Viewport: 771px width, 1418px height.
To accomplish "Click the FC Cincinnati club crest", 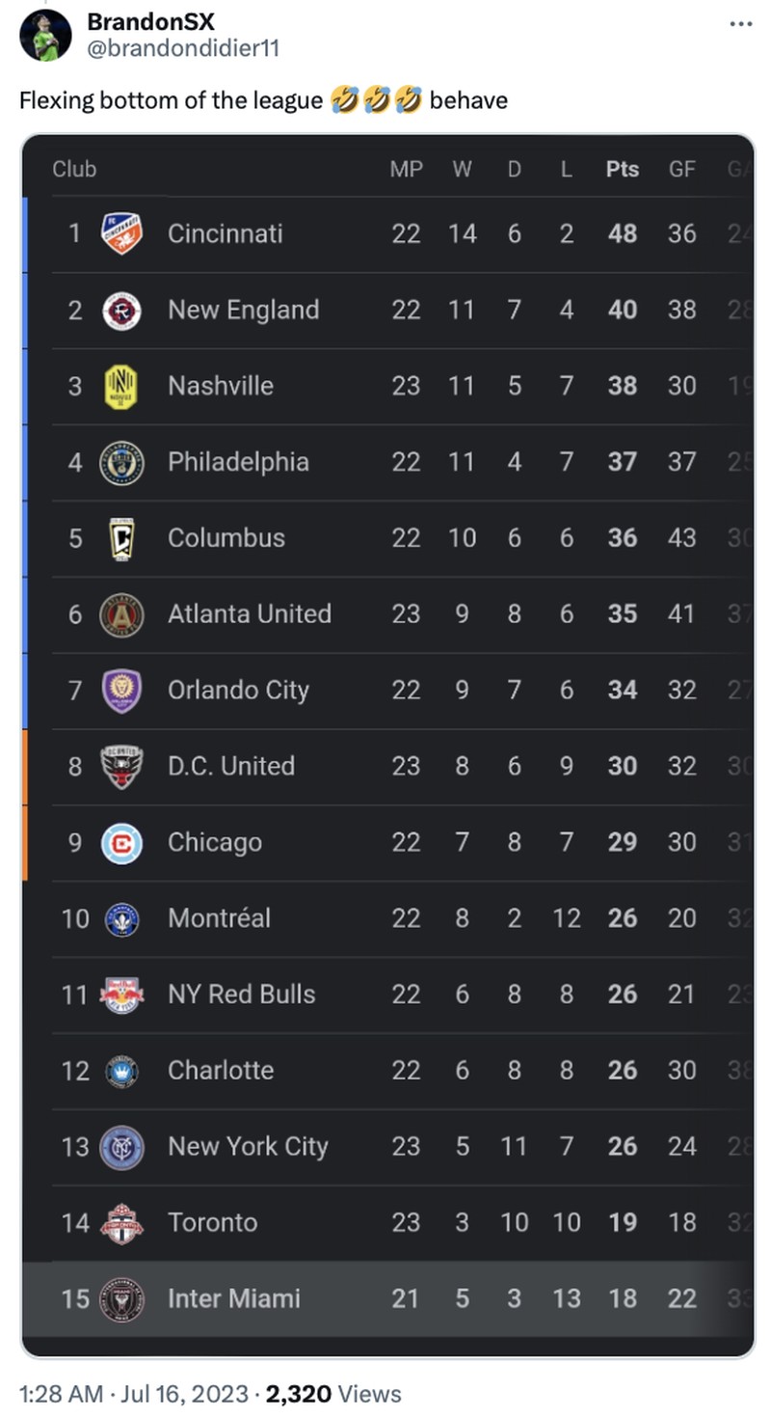I will click(122, 233).
